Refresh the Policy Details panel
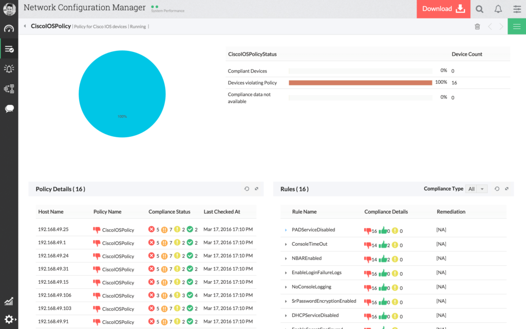This screenshot has width=526, height=329. coord(247,189)
